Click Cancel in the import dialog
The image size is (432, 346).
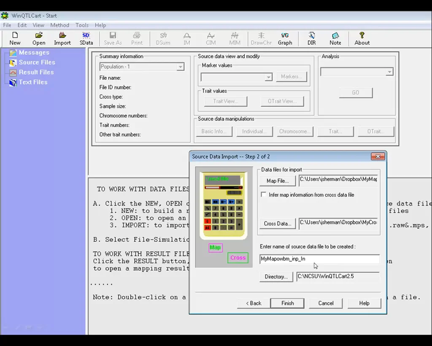[326, 303]
